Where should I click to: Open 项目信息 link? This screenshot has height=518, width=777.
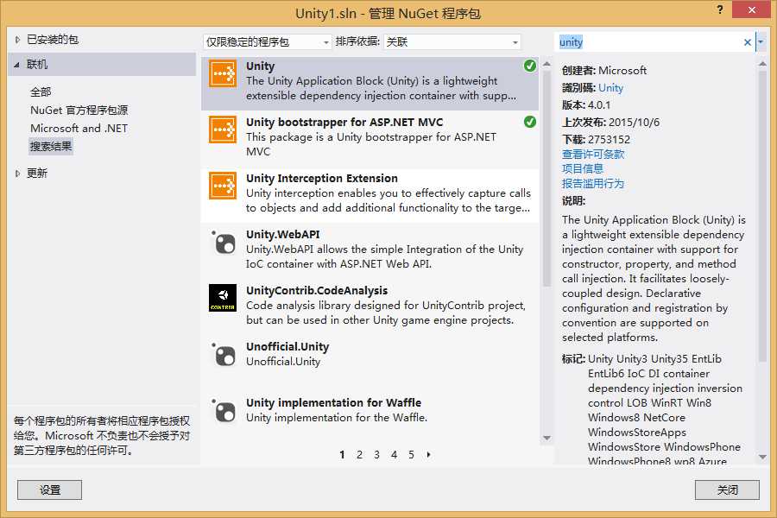click(582, 168)
